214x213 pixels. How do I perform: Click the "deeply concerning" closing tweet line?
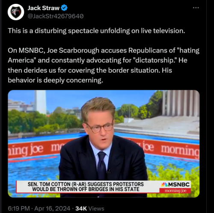coord(55,80)
